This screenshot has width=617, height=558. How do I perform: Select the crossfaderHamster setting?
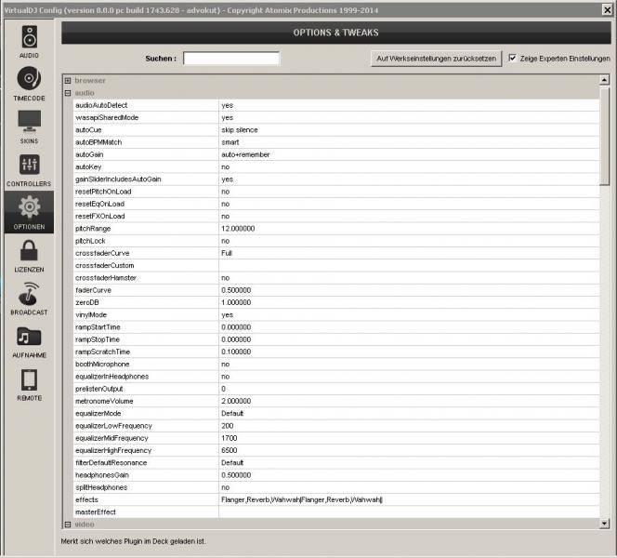[x=336, y=278]
